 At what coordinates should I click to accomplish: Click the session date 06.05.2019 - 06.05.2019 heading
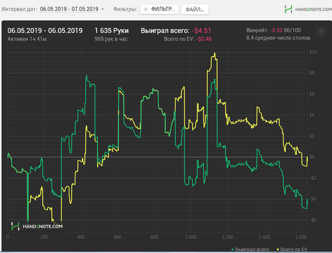45,31
